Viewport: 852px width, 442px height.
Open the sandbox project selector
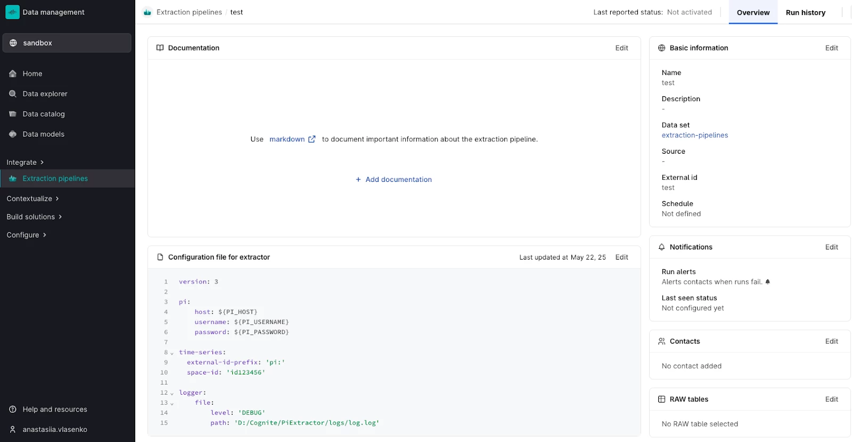[x=67, y=43]
